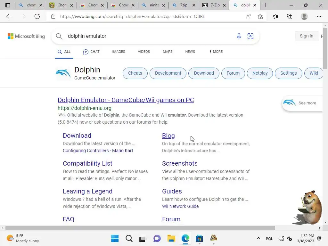
Task: Open Dolphin Emulator - GameCube/Wii games result
Action: click(126, 100)
